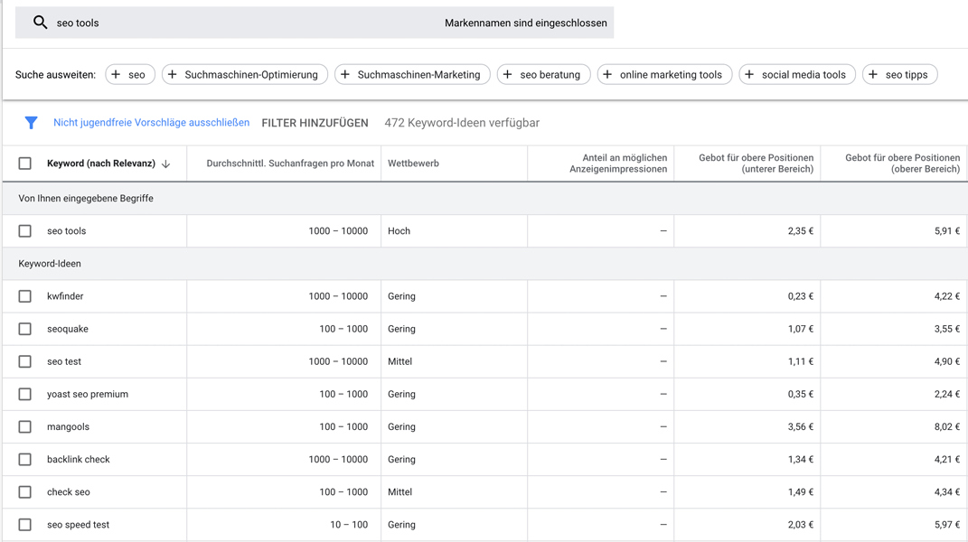
Task: Click the 'yoast seo premium' keyword
Action: tap(88, 395)
